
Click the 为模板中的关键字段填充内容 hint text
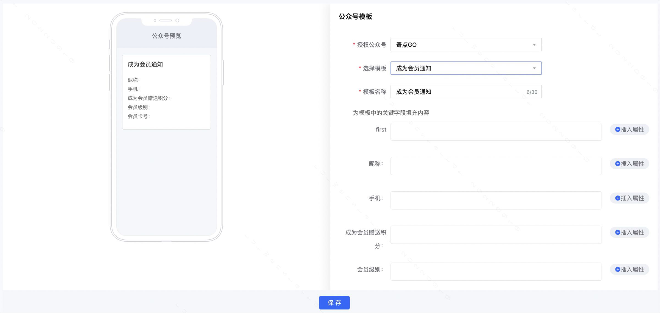point(391,113)
